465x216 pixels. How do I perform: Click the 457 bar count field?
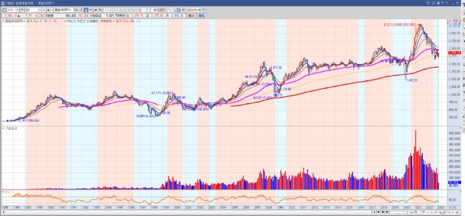(155, 10)
